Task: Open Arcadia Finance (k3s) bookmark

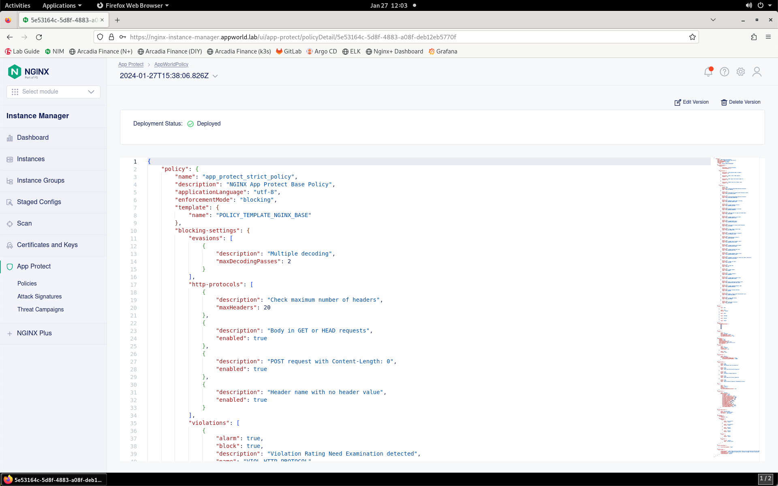Action: click(239, 51)
